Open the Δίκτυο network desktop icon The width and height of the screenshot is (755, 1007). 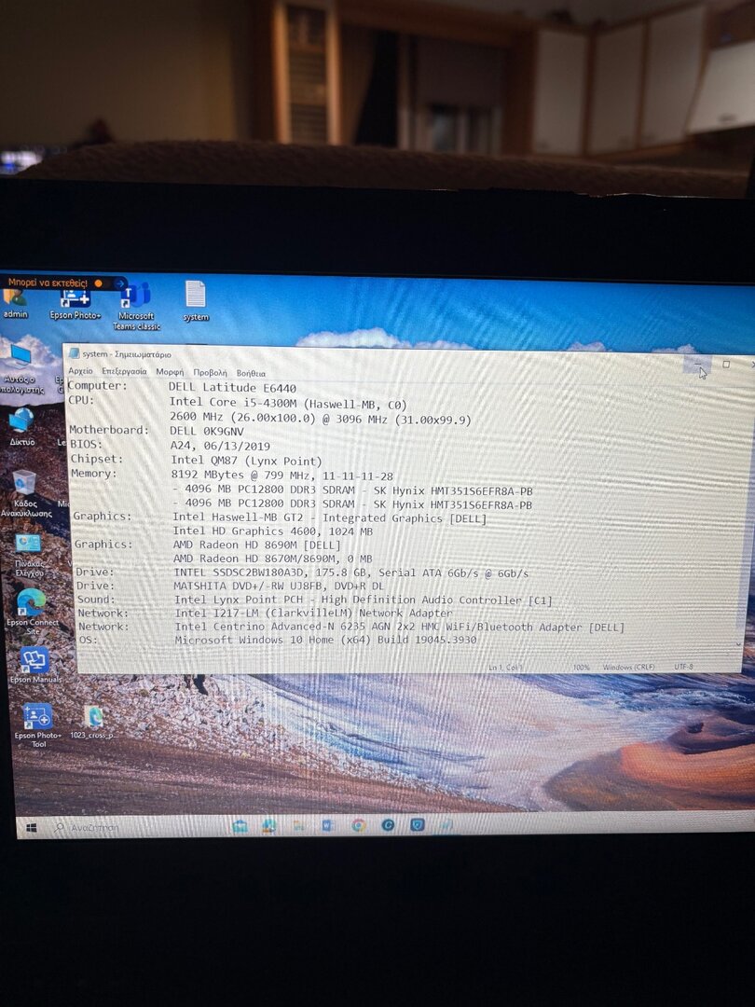21,427
